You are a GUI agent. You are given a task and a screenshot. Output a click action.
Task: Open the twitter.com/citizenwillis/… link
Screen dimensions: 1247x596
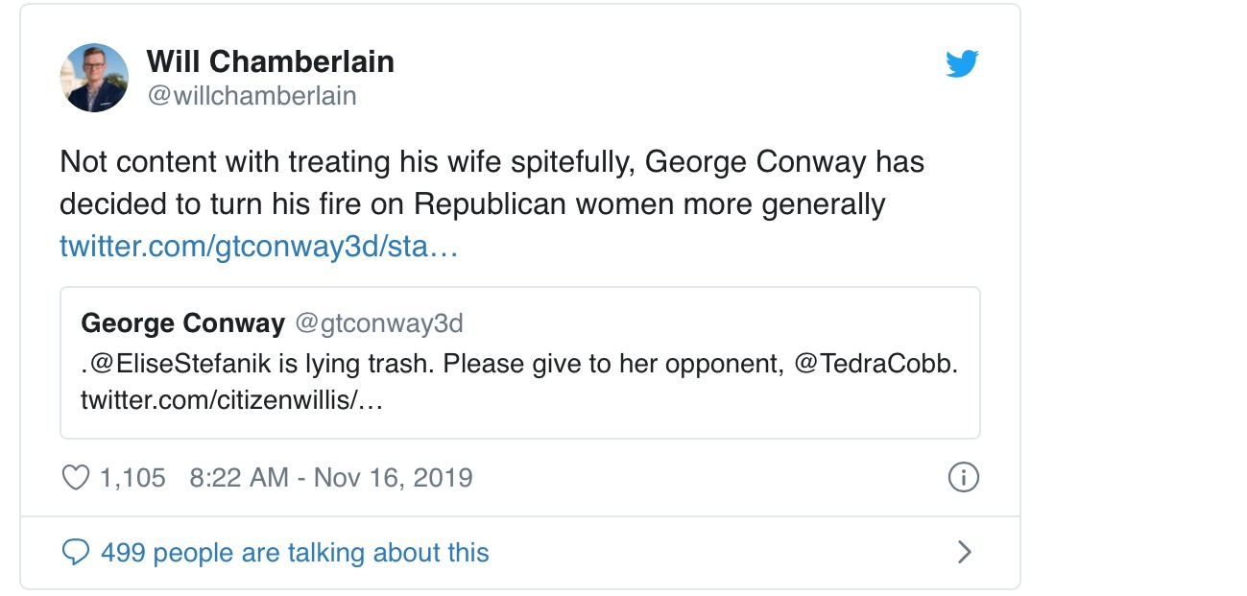(231, 400)
